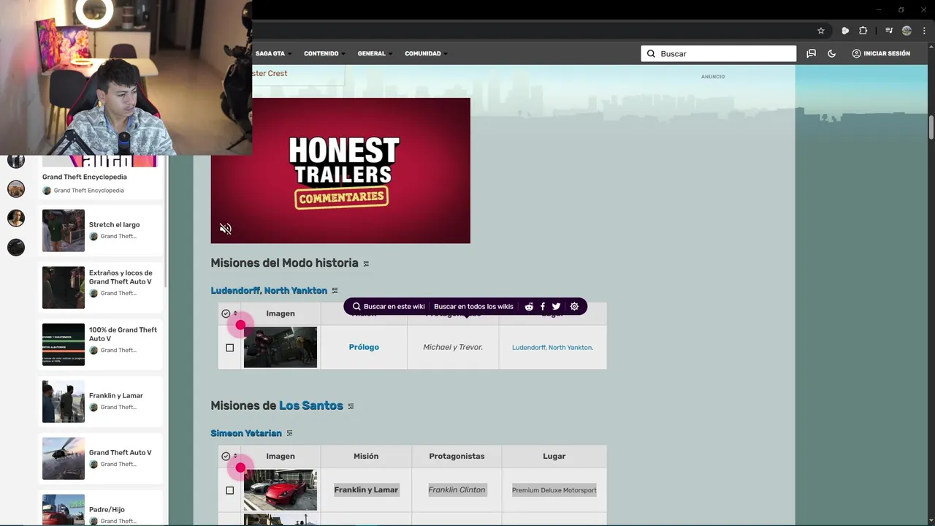Toggle dark mode with the moon icon
The width and height of the screenshot is (935, 526).
tap(831, 53)
